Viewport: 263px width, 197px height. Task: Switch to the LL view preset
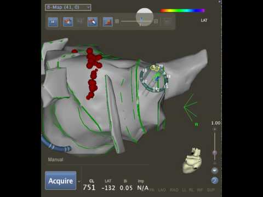(x=184, y=190)
